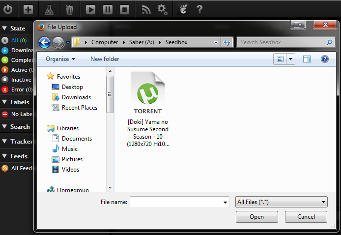Viewport: 341px width, 235px height.
Task: Click the power/shutdown icon in ruTorrent toolbar
Action: point(8,9)
